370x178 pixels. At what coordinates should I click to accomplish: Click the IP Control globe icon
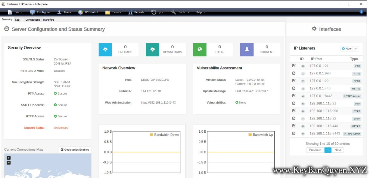pos(80,12)
